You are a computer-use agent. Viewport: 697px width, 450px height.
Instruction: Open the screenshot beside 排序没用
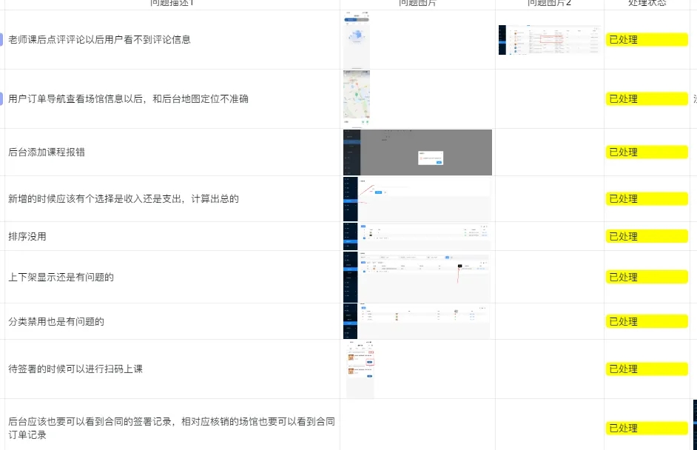tap(417, 236)
